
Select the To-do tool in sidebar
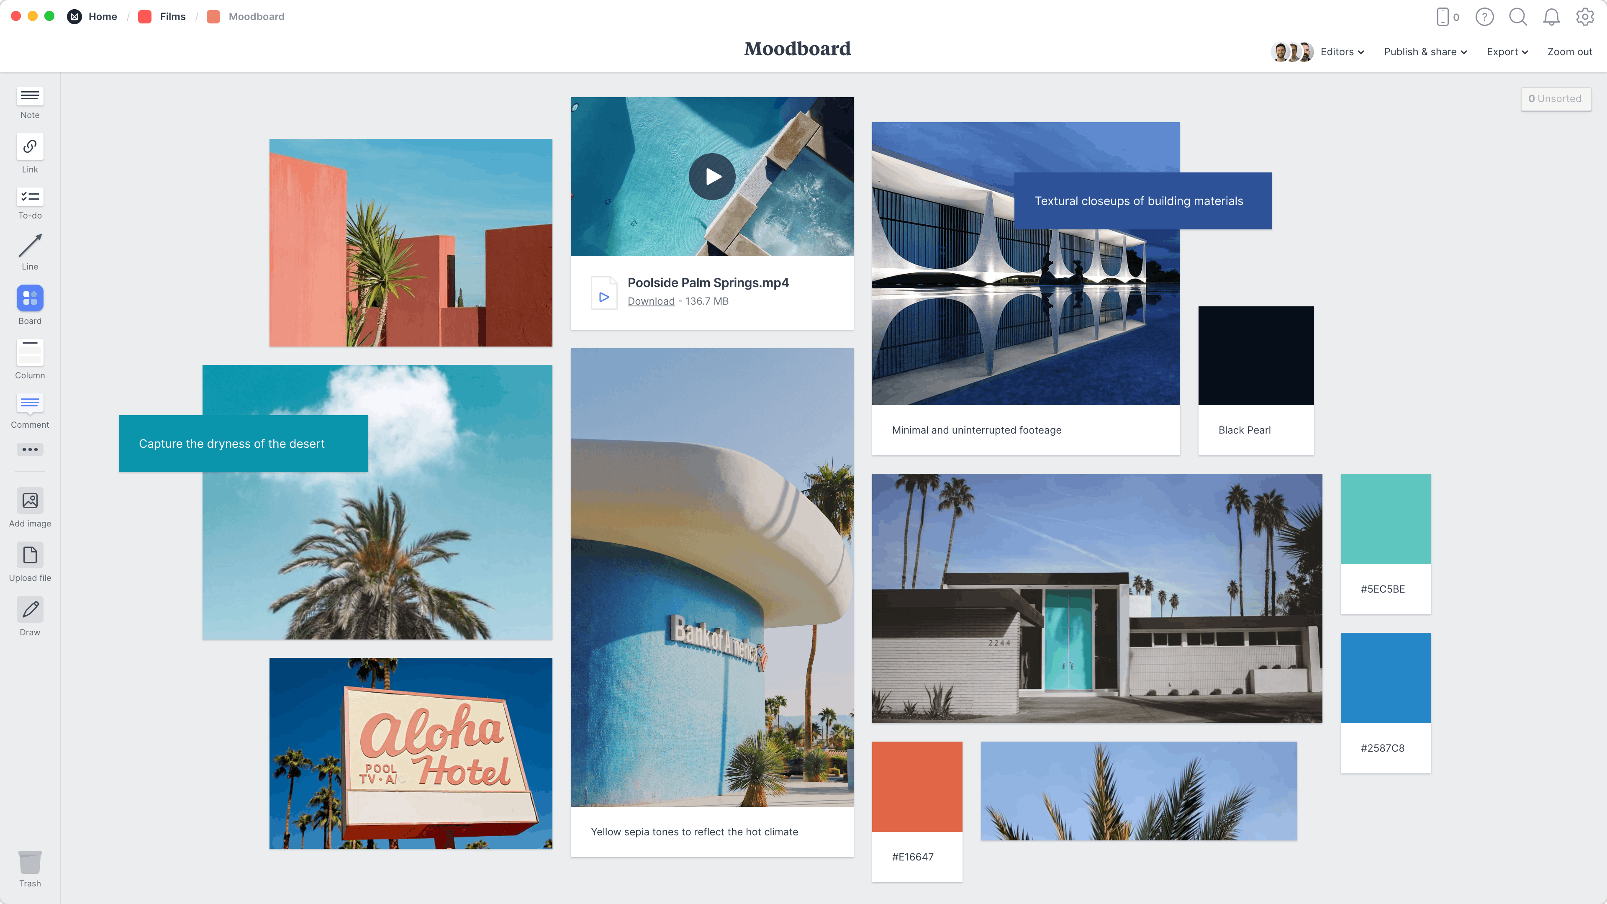(30, 203)
